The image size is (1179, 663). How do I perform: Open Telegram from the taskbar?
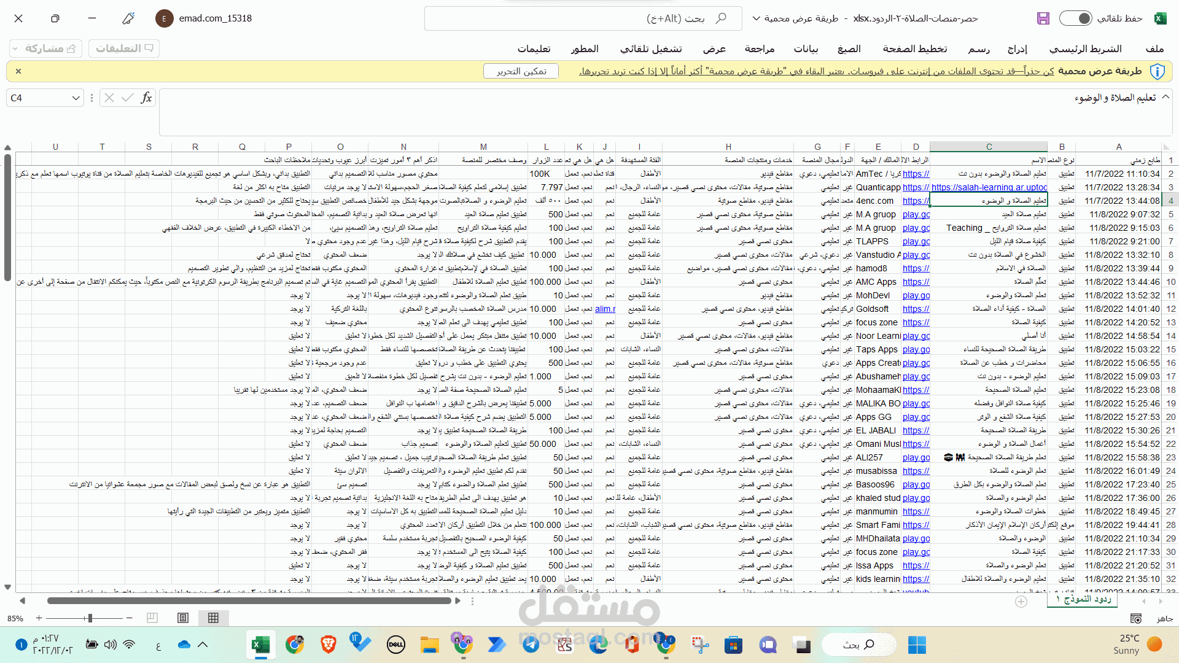pyautogui.click(x=531, y=645)
